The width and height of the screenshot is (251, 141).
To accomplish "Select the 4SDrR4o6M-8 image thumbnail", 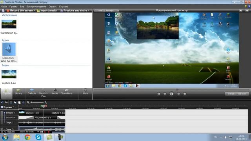I will (x=9, y=24).
